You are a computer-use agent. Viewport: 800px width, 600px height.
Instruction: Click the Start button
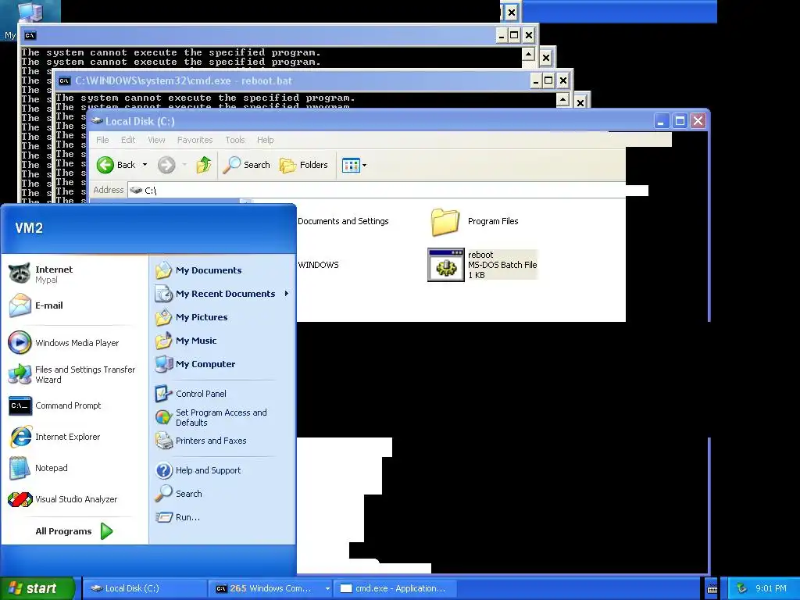[37, 588]
